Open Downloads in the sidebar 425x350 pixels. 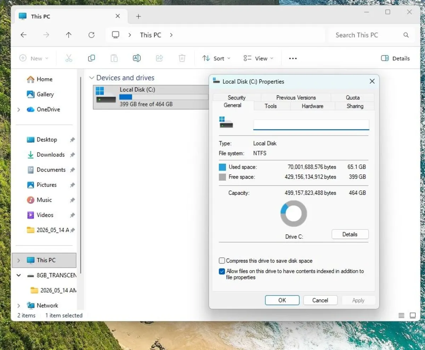tap(51, 155)
